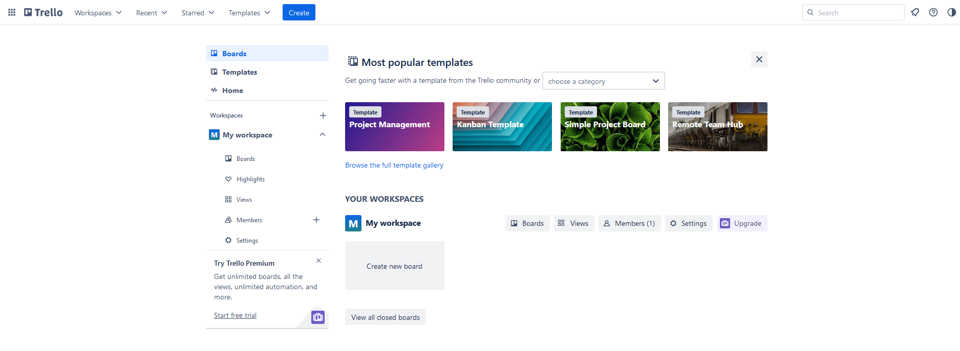Screen dimensions: 960x351
Task: Click the Start free trial link
Action: [x=235, y=315]
